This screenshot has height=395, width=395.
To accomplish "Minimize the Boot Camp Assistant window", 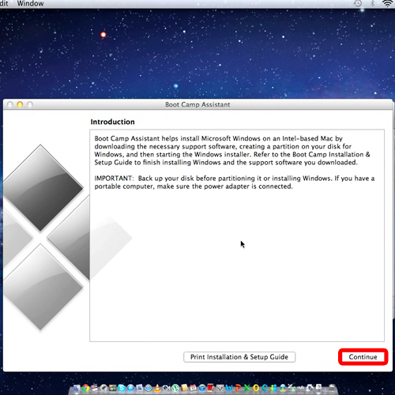I will pos(20,104).
